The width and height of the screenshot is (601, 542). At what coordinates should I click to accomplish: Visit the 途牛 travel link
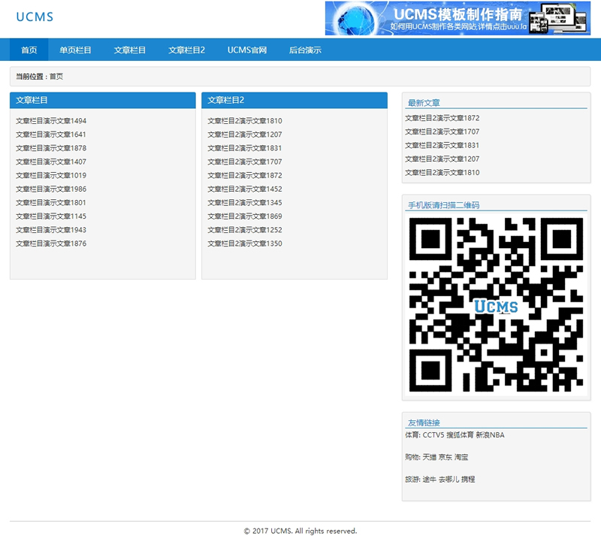429,479
